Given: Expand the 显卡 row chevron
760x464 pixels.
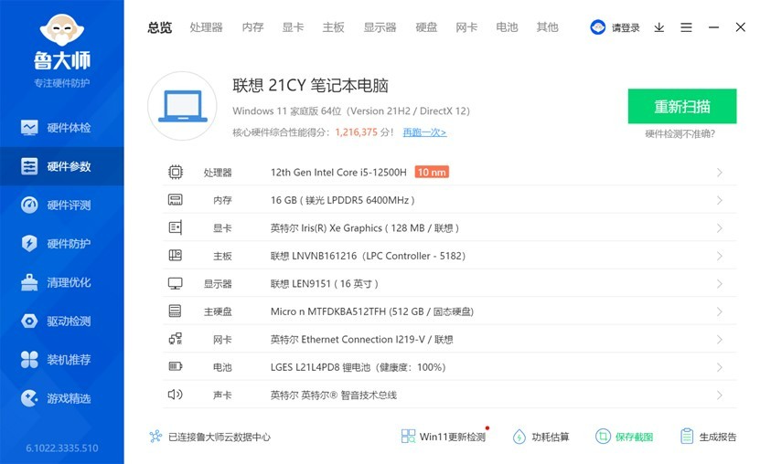Looking at the screenshot, I should 719,227.
